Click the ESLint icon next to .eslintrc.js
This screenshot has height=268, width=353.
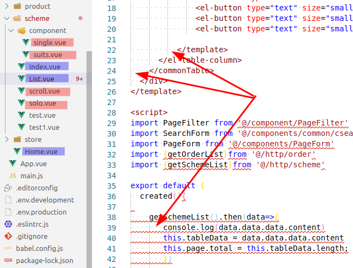(8, 224)
